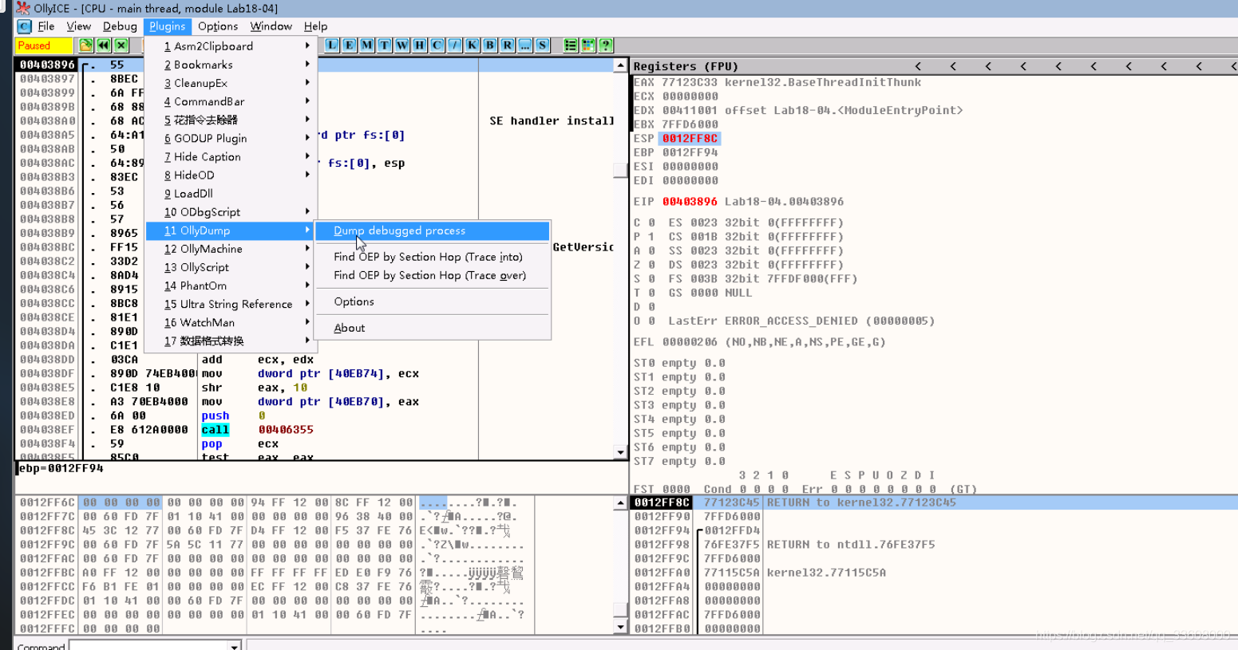Expand GODUP Plugin submenu
Screen dimensions: 1238x650
231,138
